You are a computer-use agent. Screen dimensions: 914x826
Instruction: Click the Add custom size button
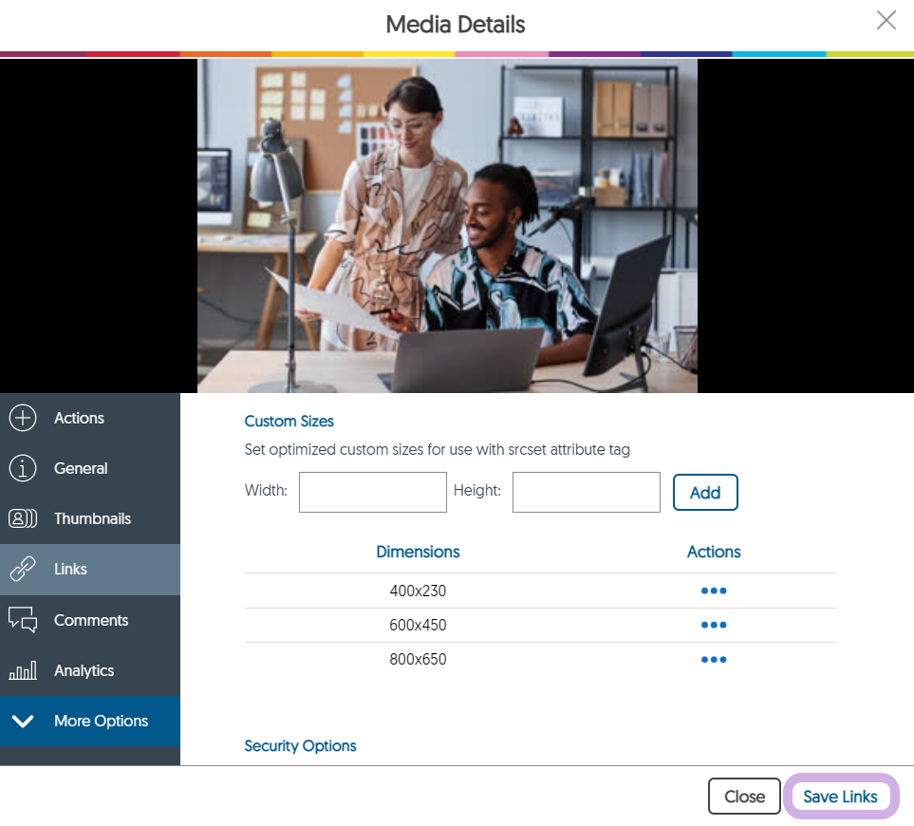pos(705,493)
